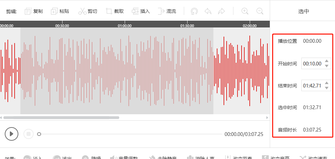The width and height of the screenshot is (335, 159).
Task: Use the Crop (截取) tool
Action: (x=114, y=12)
